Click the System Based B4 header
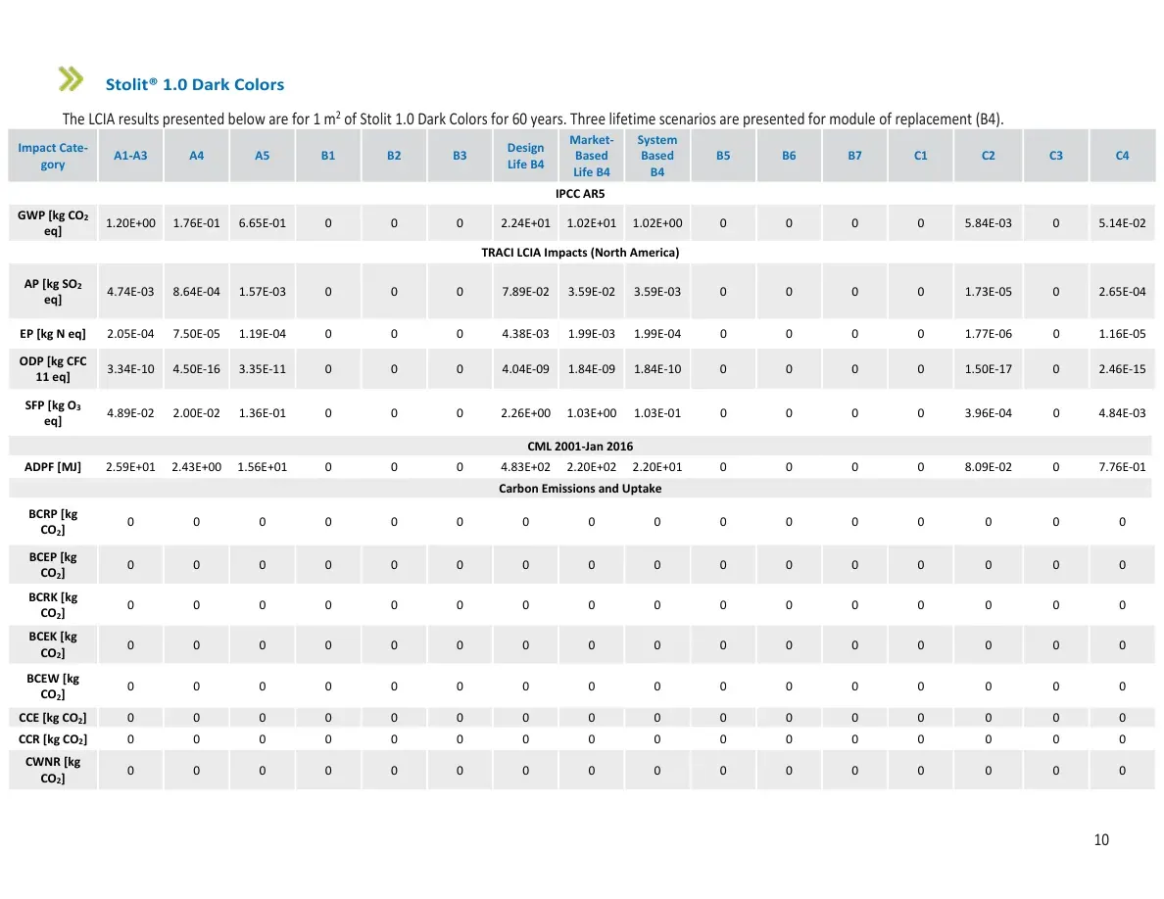Screen dimensions: 1164x899 pos(657,156)
